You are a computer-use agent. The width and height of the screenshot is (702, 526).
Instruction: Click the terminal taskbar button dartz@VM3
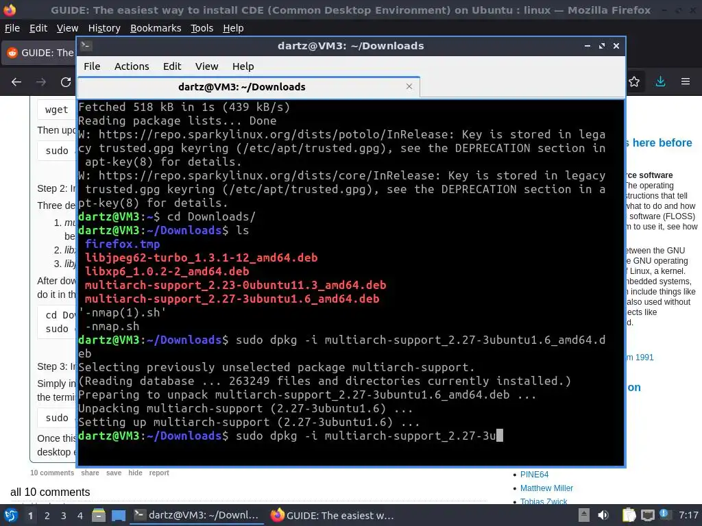coord(197,515)
